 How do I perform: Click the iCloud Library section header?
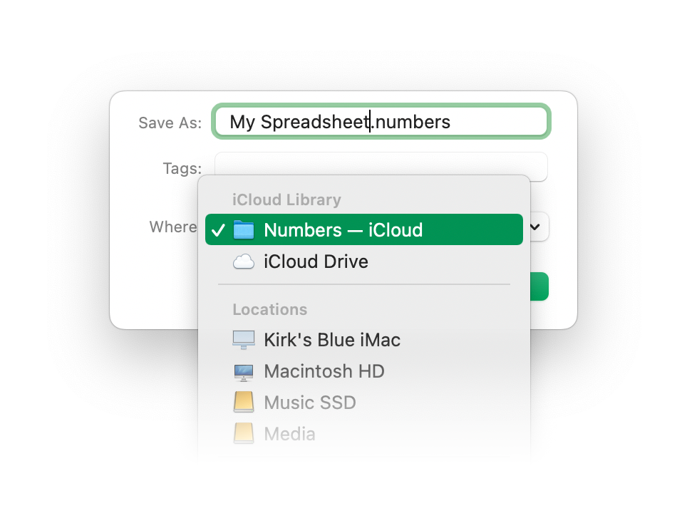coord(286,200)
